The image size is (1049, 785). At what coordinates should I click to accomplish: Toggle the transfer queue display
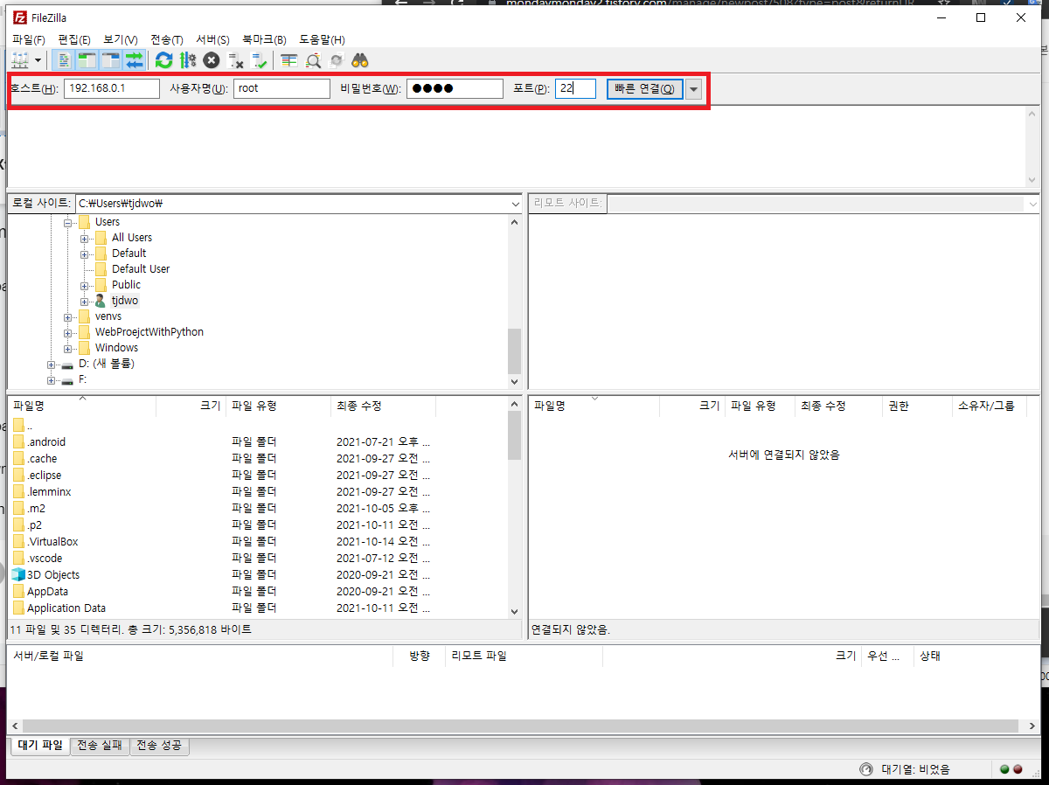(134, 60)
